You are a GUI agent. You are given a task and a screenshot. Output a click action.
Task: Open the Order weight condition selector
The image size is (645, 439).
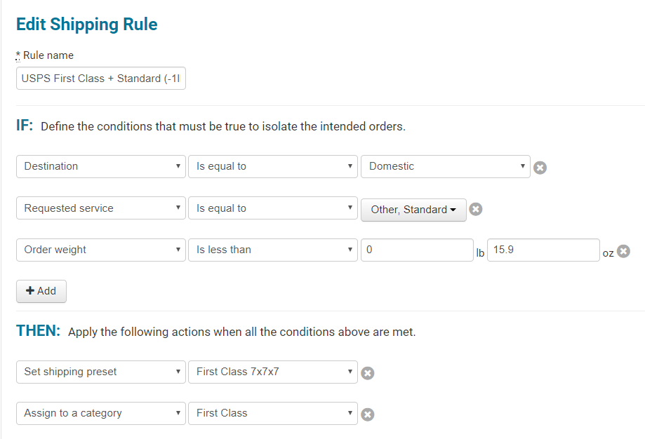tap(100, 250)
